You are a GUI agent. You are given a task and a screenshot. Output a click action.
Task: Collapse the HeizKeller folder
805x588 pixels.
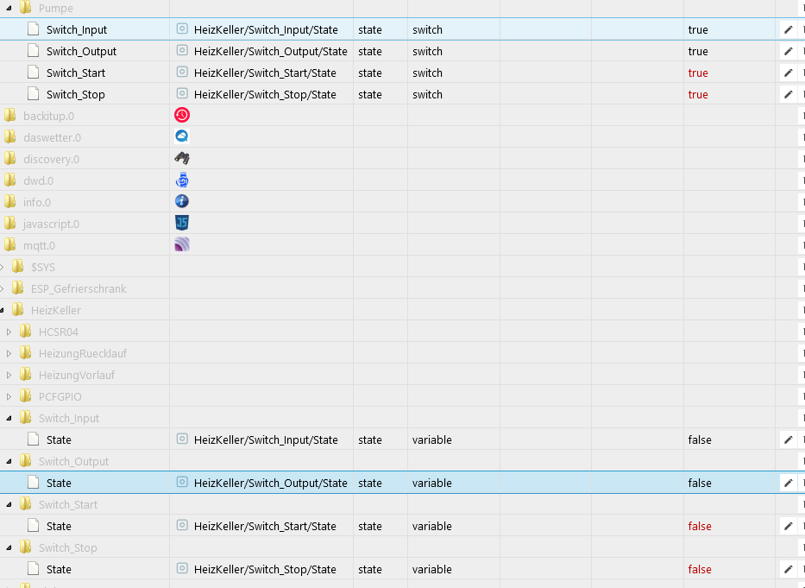(x=2, y=311)
